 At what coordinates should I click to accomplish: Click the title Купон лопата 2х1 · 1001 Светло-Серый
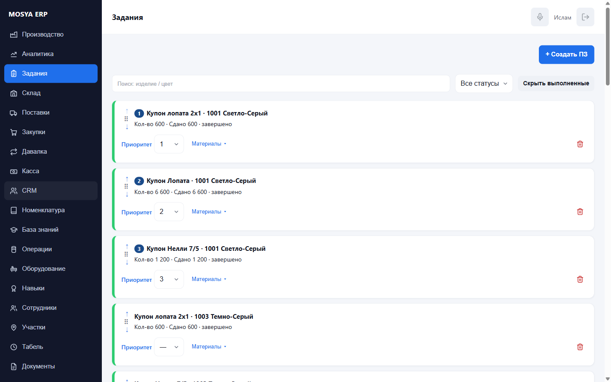207,113
